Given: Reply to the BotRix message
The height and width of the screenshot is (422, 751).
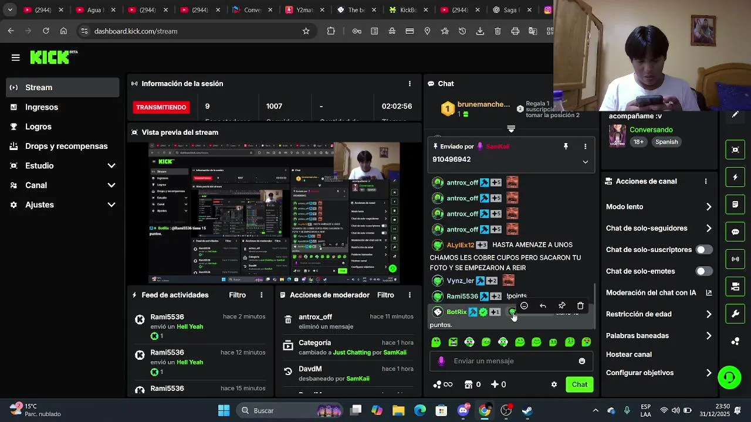Looking at the screenshot, I should tap(543, 305).
